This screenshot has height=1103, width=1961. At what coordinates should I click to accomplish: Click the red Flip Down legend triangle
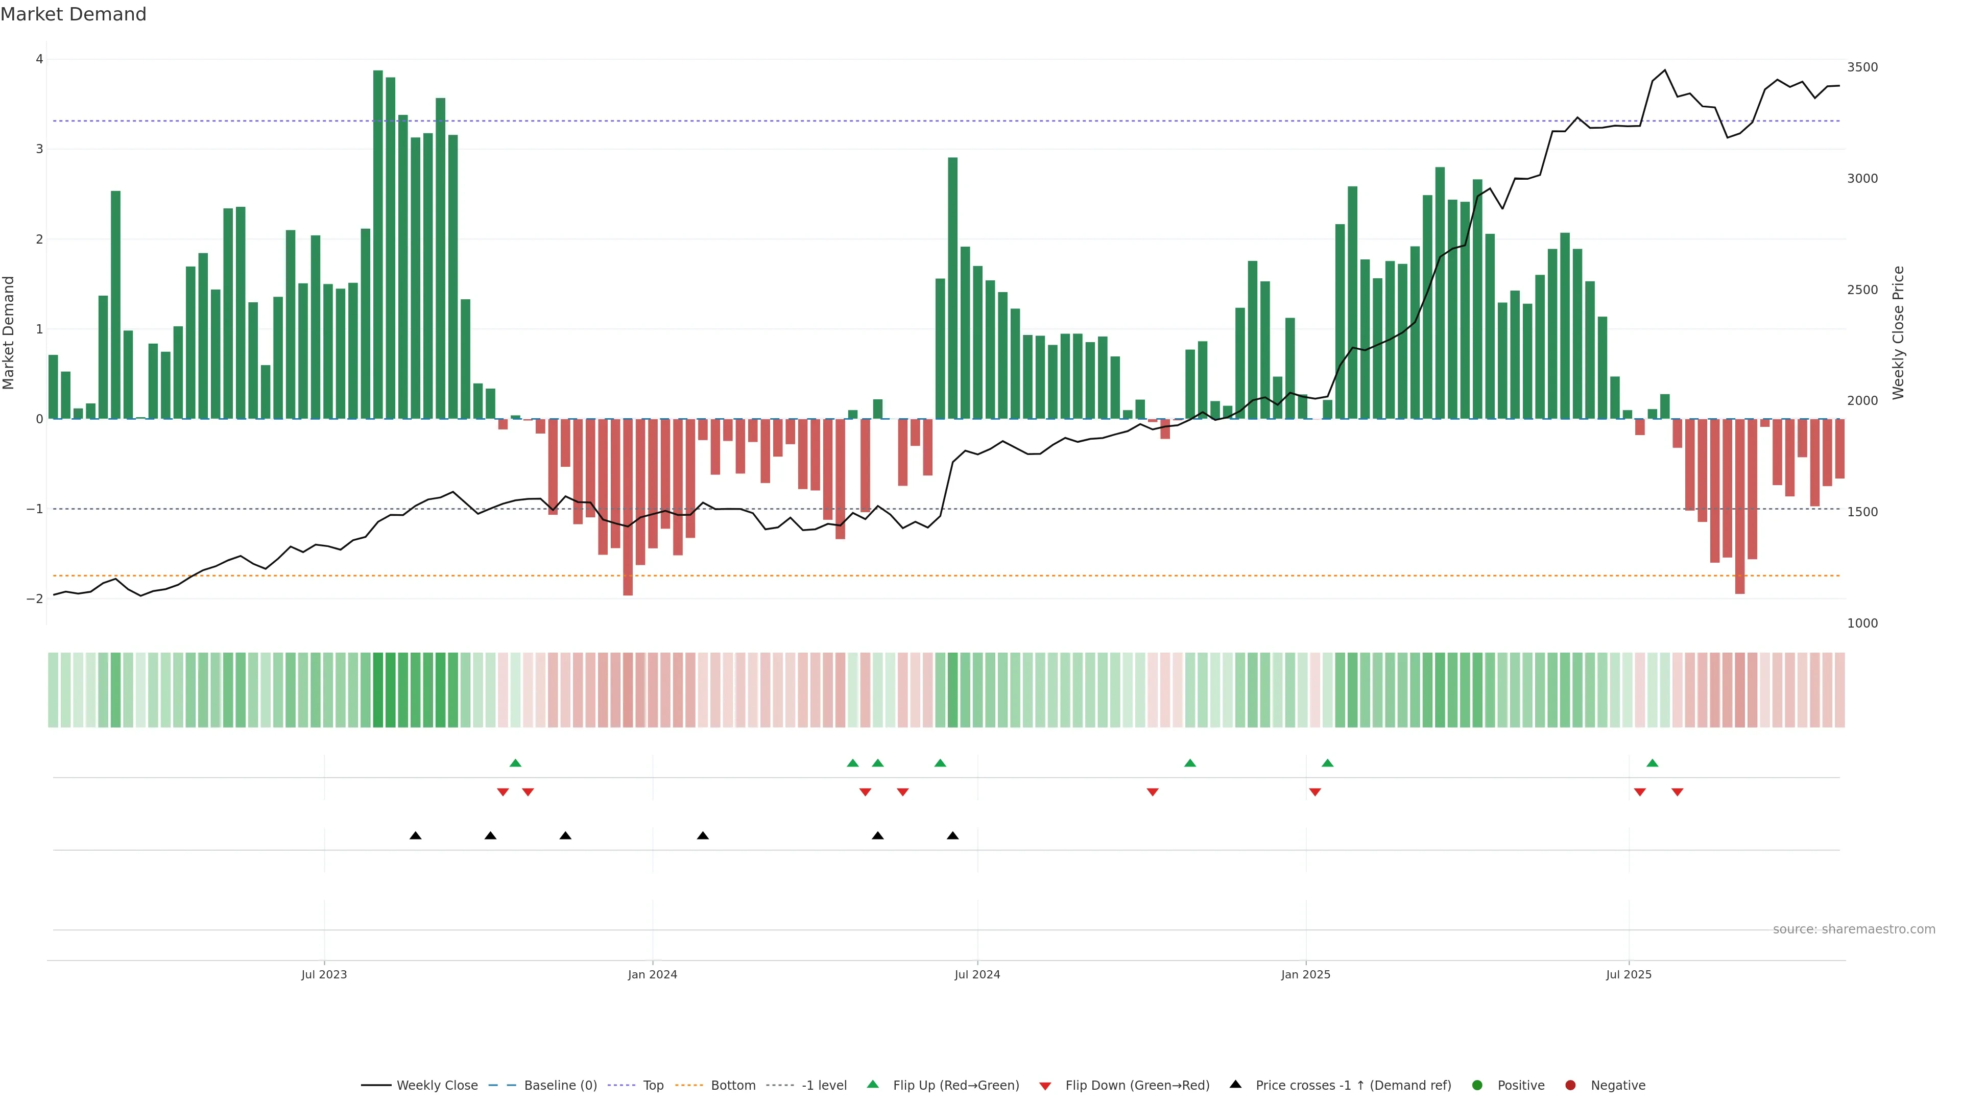tap(1045, 1086)
